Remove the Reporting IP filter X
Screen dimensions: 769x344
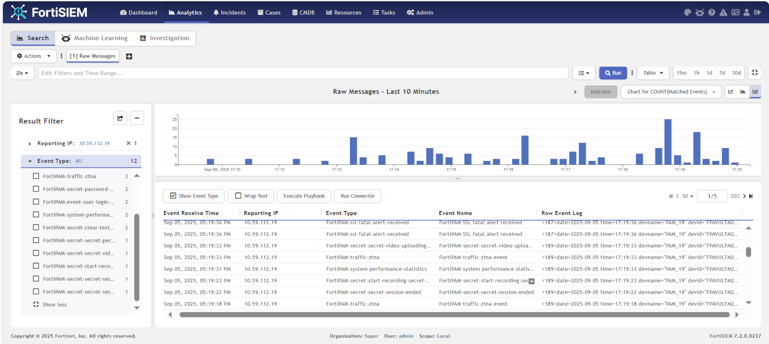[x=129, y=143]
